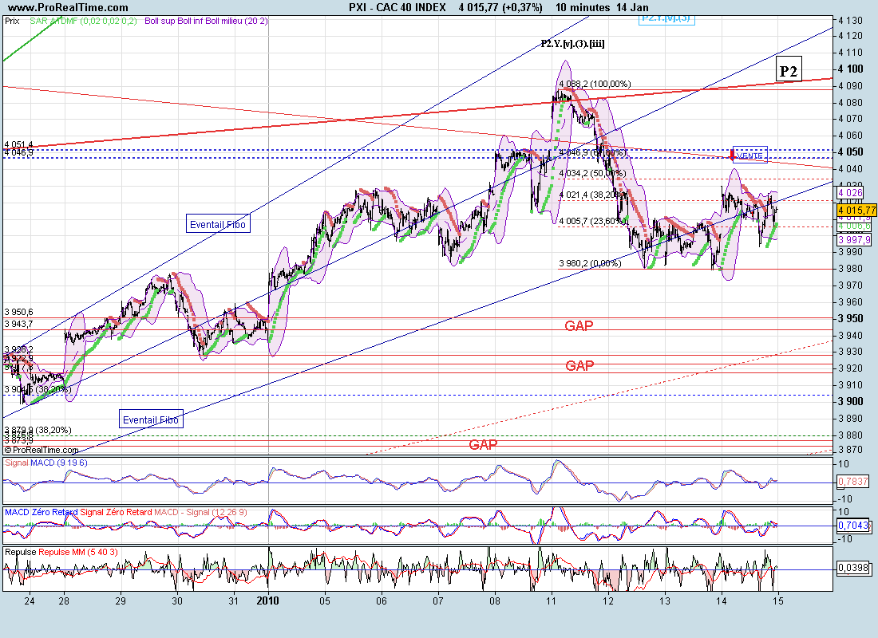Select the 4 034,2 (50,00%) Fibonacci label
The width and height of the screenshot is (878, 638).
point(592,174)
